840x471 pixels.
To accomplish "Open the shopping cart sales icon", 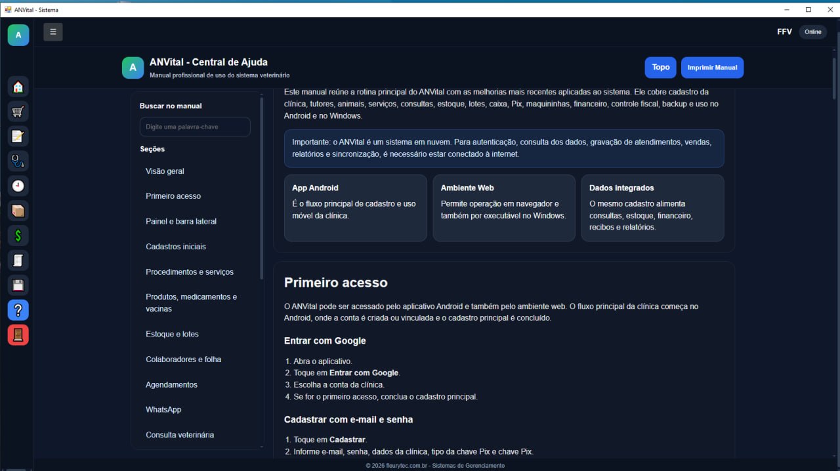I will [x=18, y=112].
